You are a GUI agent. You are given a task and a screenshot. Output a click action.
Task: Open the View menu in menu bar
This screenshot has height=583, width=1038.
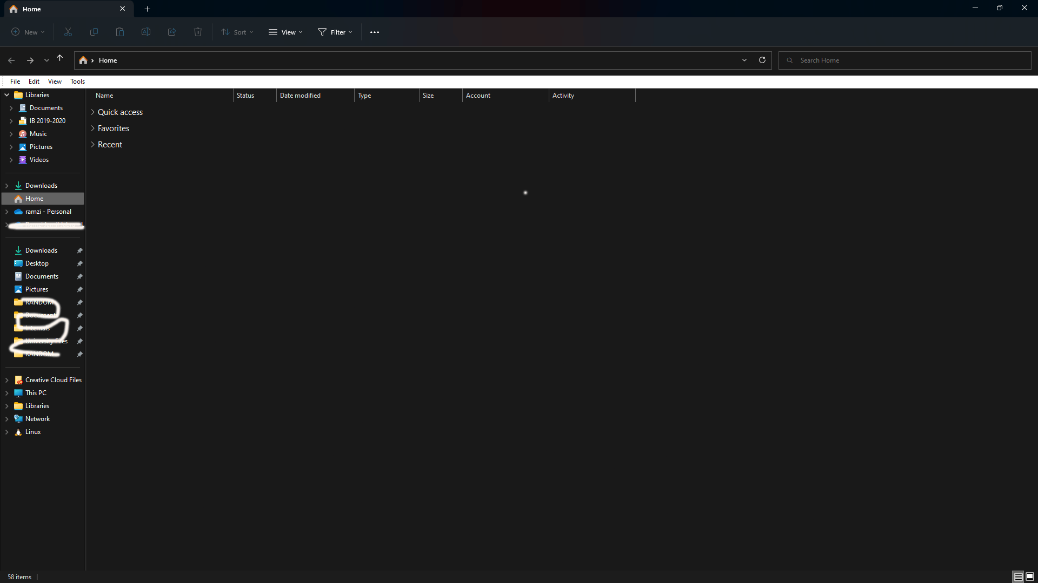pyautogui.click(x=55, y=82)
